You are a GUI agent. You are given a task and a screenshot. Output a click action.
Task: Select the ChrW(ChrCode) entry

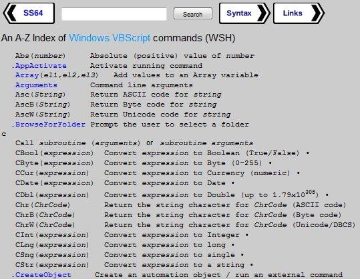[45, 225]
